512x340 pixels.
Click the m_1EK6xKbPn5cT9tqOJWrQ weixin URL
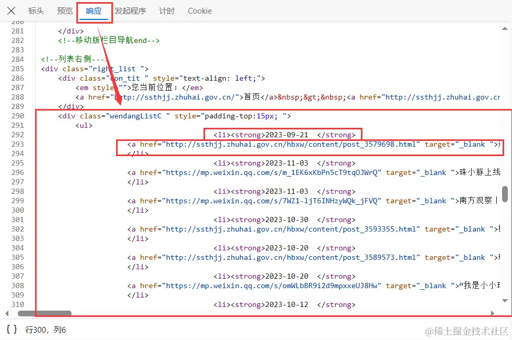pos(272,172)
